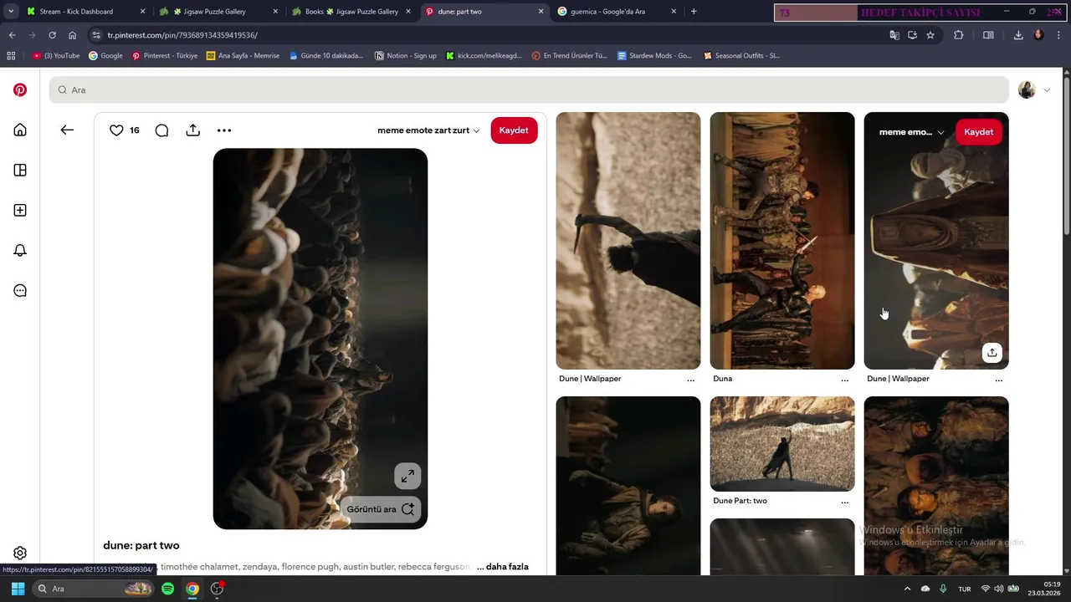The image size is (1071, 602).
Task: Click the 'dune: part two' pin title
Action: tap(141, 545)
